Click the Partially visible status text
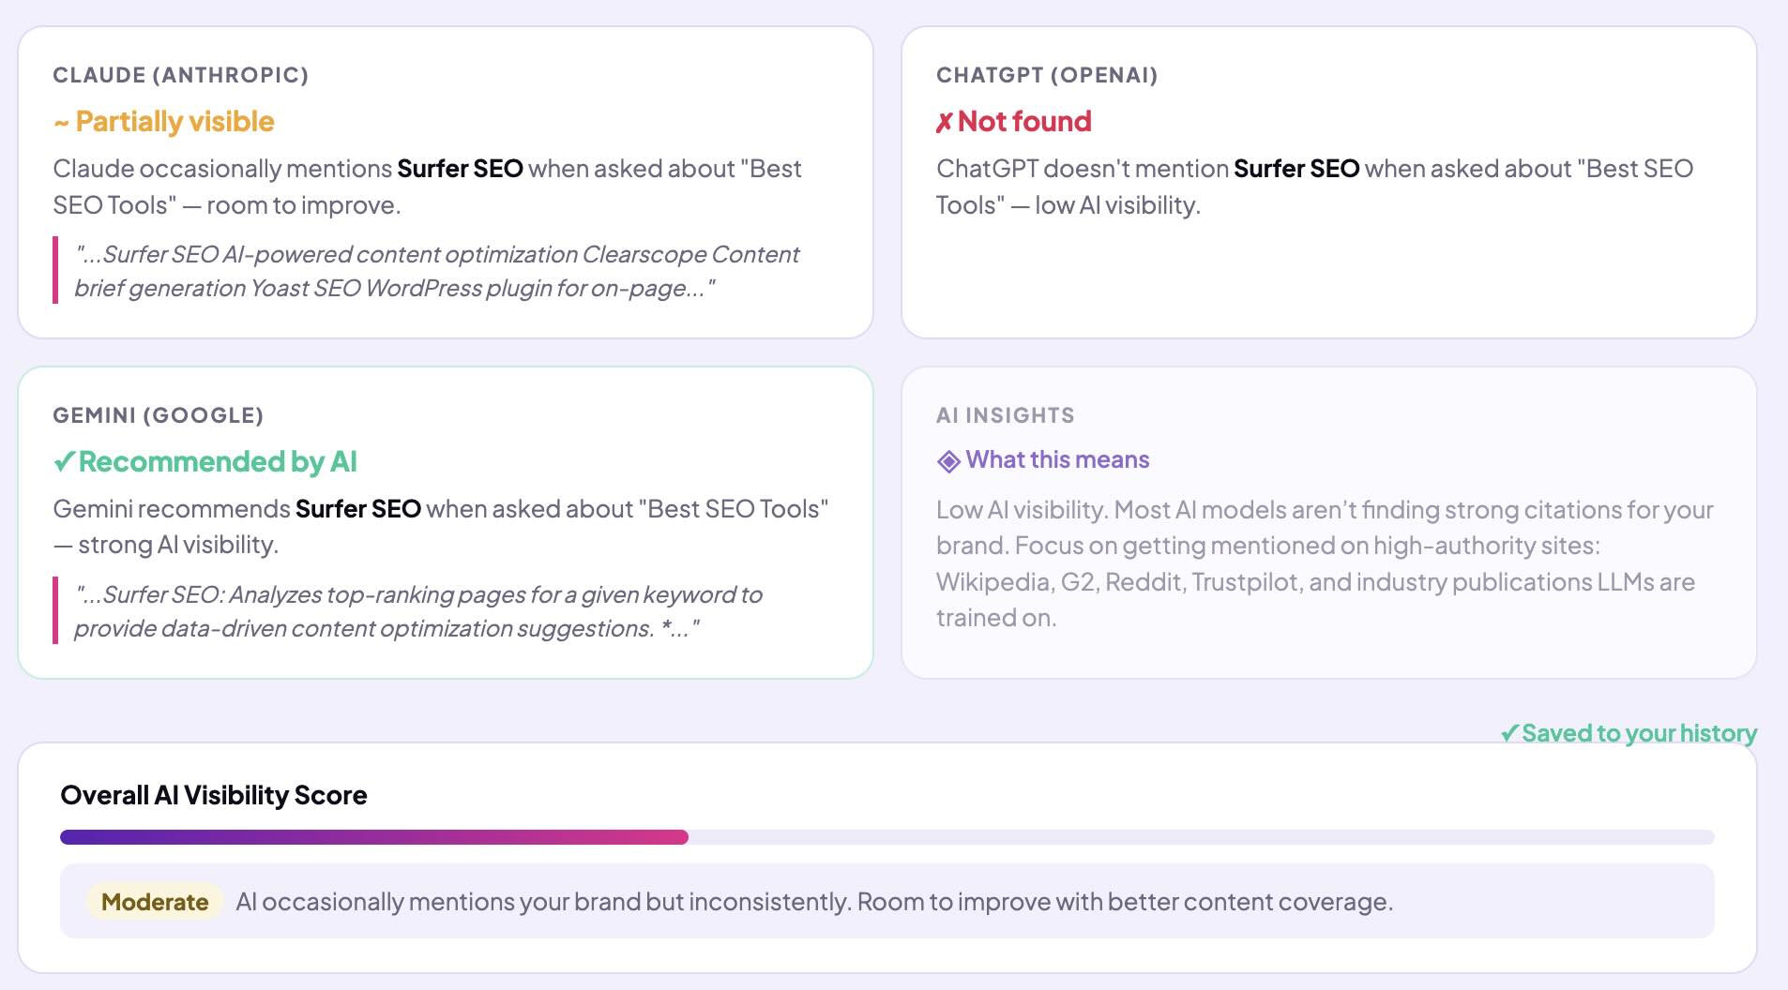 pos(174,122)
